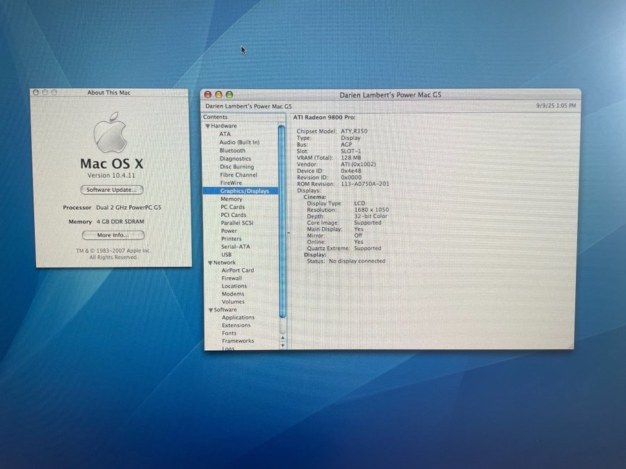Viewport: 626px width, 469px height.
Task: Click the Software Update button
Action: [112, 190]
